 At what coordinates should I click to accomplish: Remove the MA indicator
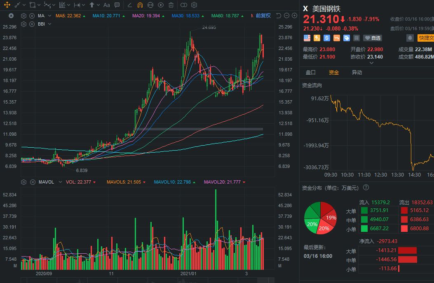point(32,16)
